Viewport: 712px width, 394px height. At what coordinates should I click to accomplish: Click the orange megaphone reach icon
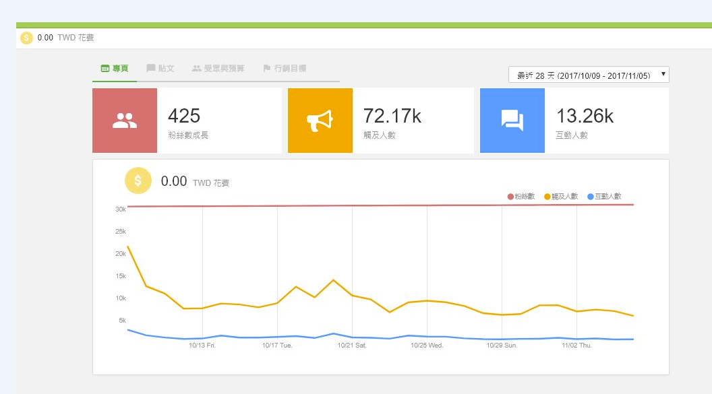(x=320, y=121)
